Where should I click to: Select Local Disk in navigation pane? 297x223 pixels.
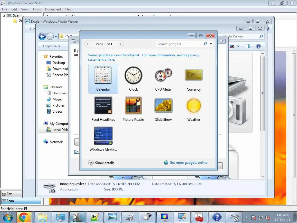(57, 130)
